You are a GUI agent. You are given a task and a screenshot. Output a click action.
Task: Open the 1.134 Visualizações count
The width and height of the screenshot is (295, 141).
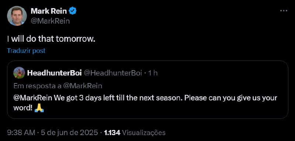point(135,133)
